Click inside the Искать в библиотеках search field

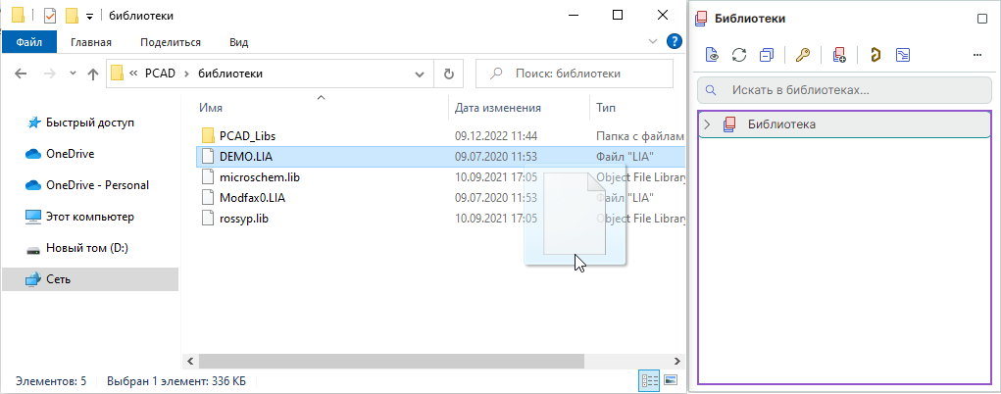coord(844,91)
